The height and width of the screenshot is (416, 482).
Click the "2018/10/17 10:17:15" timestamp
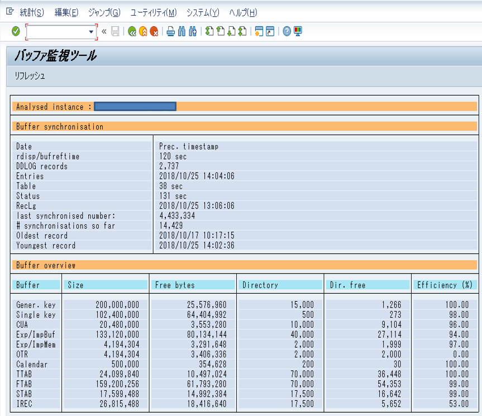point(197,236)
